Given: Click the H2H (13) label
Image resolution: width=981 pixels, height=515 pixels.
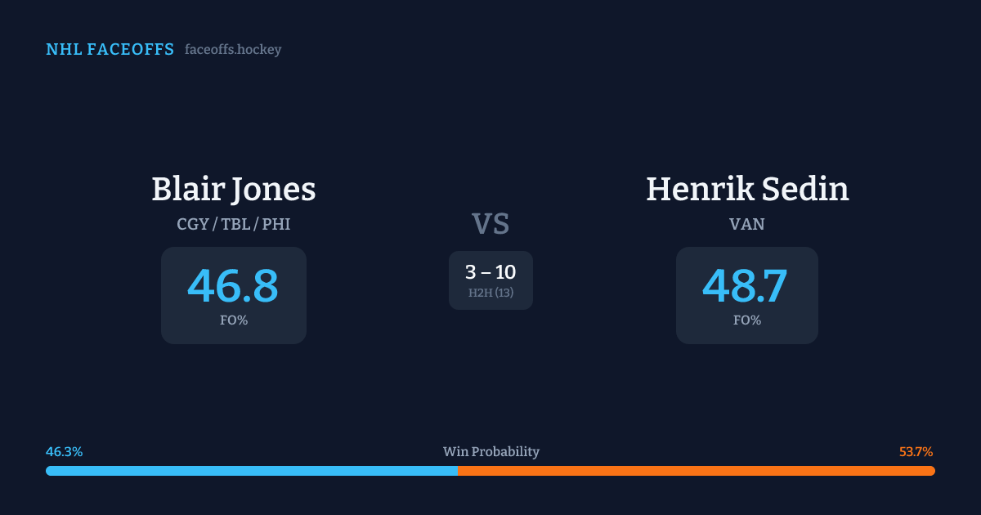Looking at the screenshot, I should pos(490,293).
